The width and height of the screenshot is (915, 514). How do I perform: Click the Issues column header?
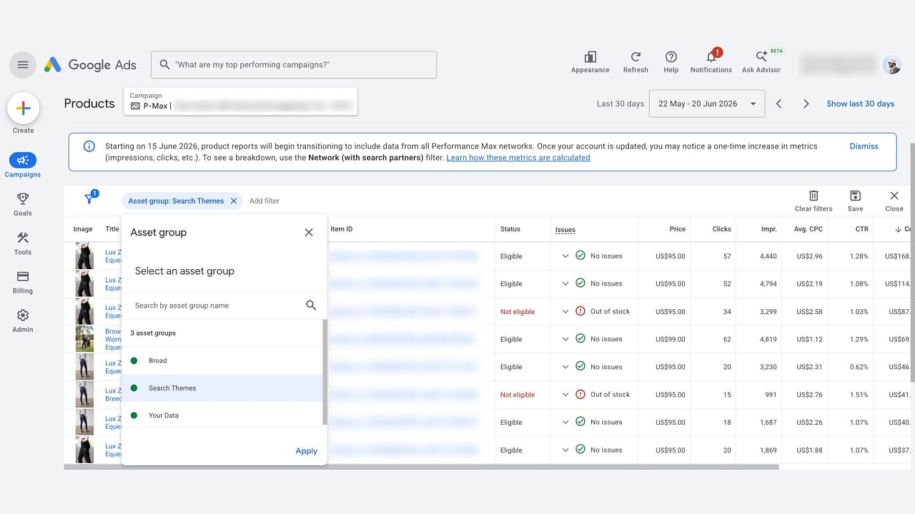(x=565, y=230)
